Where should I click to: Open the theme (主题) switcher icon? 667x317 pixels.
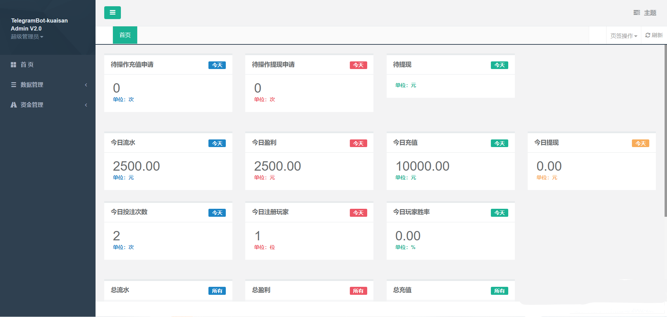(x=637, y=12)
